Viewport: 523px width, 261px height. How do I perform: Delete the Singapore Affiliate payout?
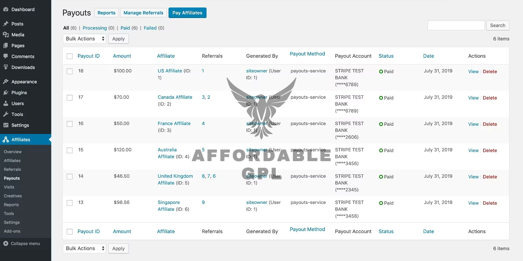(x=490, y=203)
